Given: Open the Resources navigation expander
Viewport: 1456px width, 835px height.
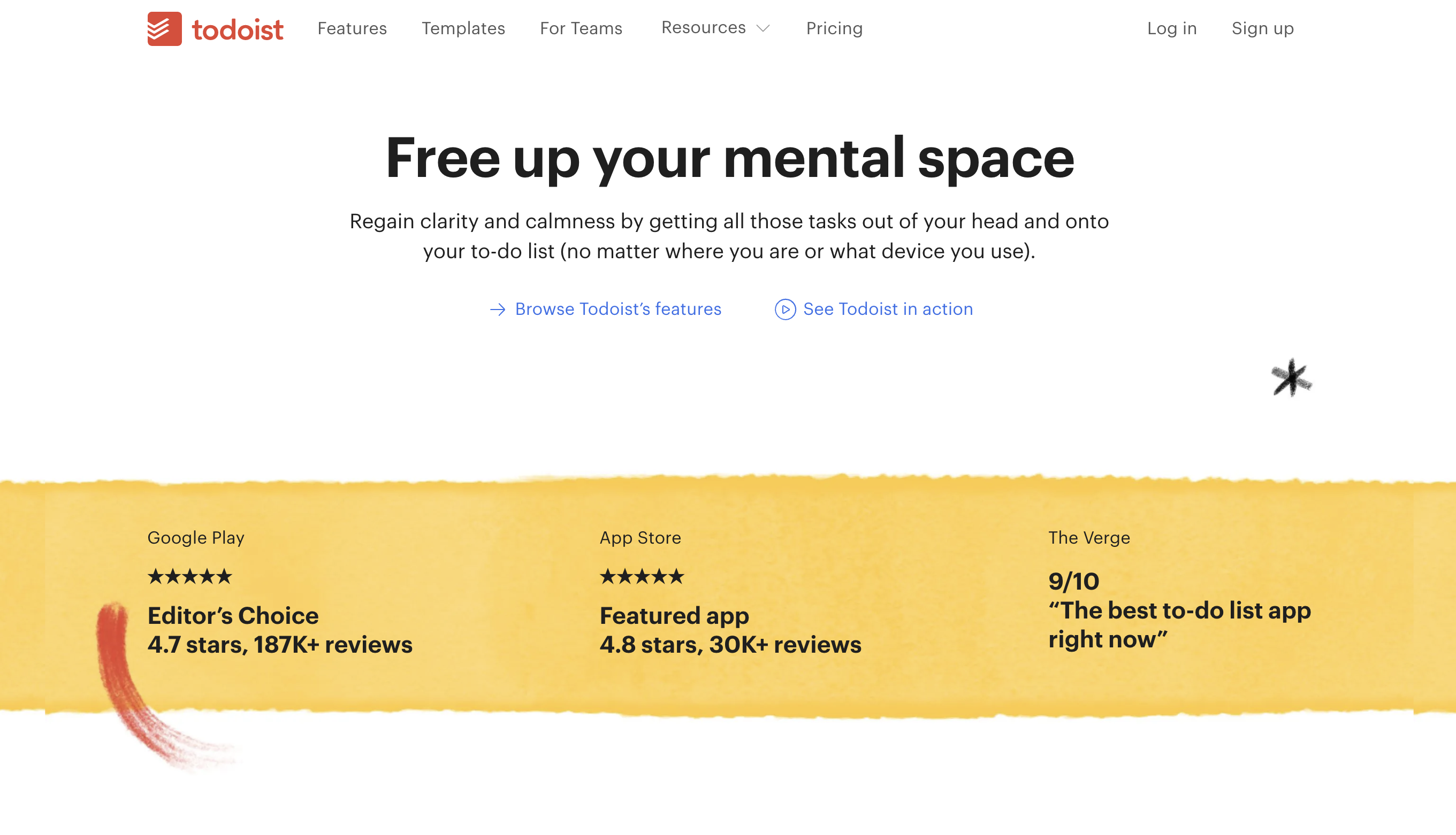Looking at the screenshot, I should pyautogui.click(x=762, y=28).
